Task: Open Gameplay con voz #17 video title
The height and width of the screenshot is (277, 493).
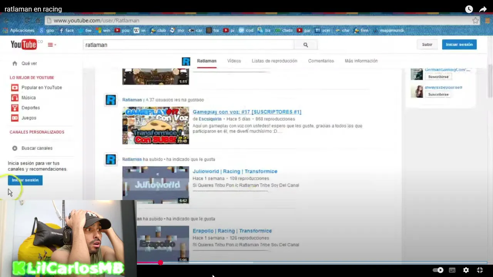Action: click(x=247, y=112)
